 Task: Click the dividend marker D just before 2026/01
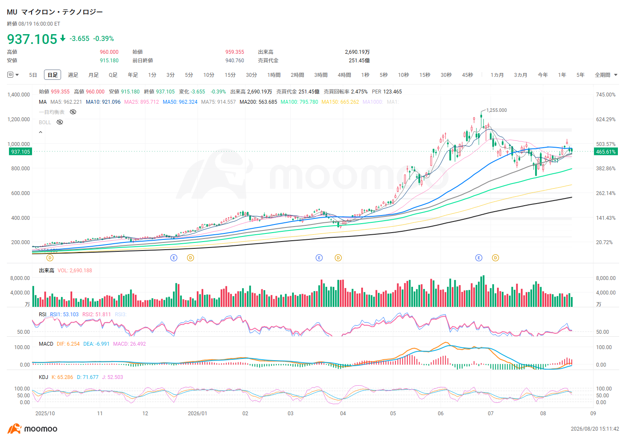click(x=190, y=258)
